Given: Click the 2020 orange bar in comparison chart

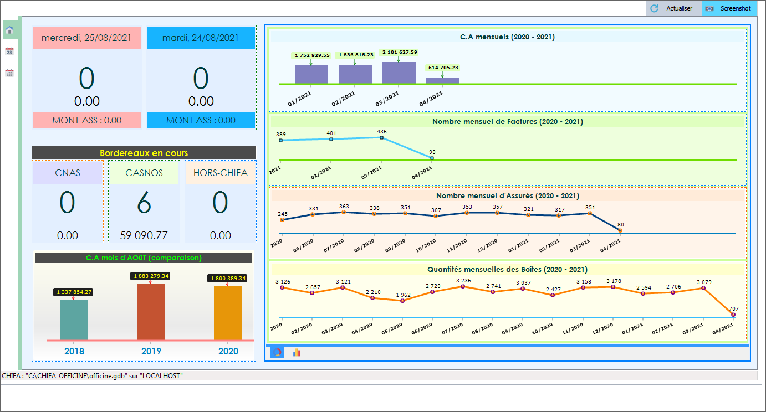Looking at the screenshot, I should [x=227, y=313].
